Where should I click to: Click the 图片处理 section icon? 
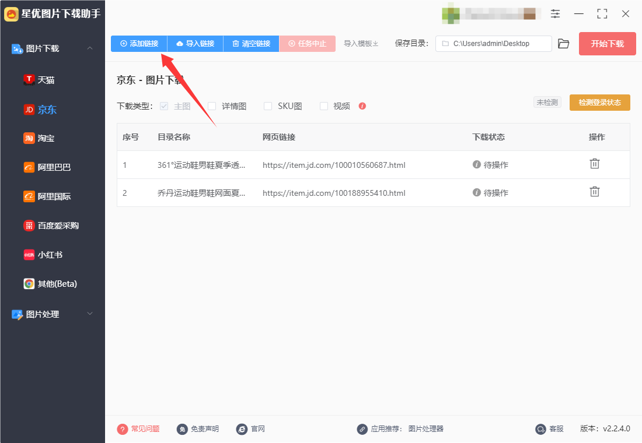[x=17, y=314]
